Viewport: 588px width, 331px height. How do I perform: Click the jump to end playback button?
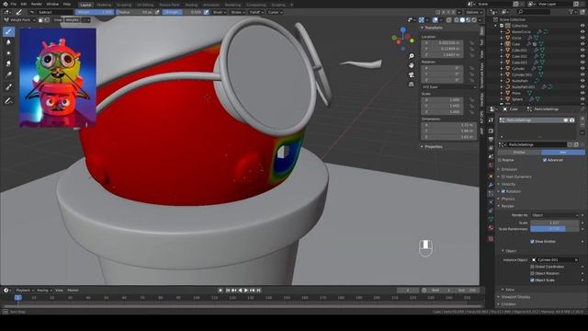[258, 291]
